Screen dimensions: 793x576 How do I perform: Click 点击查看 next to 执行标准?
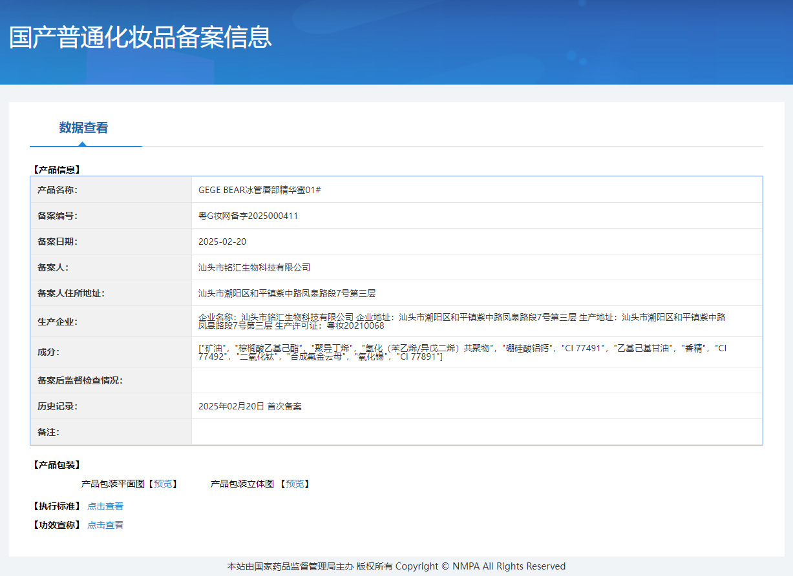[105, 506]
